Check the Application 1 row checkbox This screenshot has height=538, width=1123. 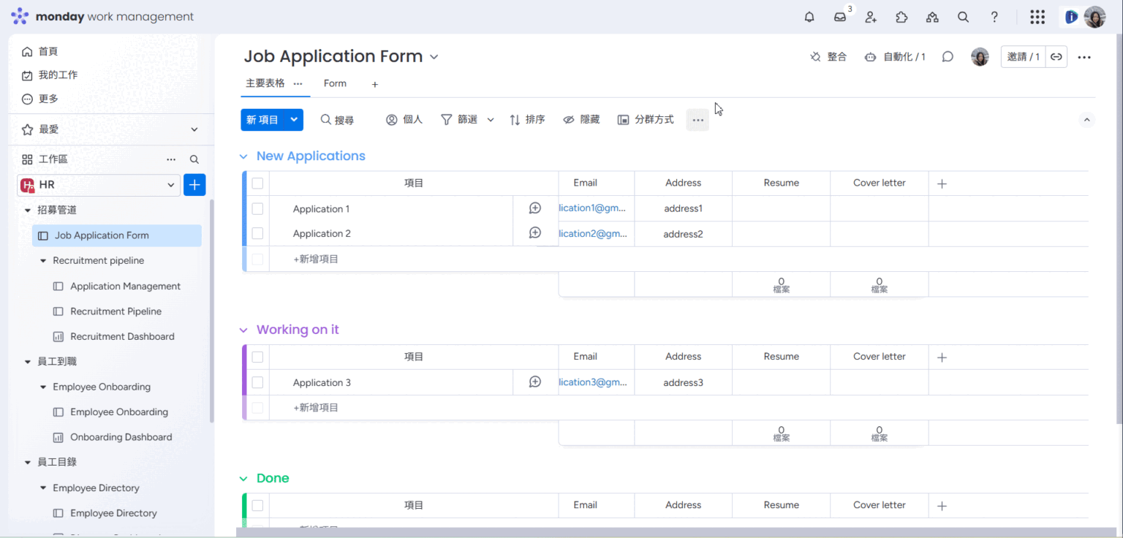pyautogui.click(x=257, y=209)
